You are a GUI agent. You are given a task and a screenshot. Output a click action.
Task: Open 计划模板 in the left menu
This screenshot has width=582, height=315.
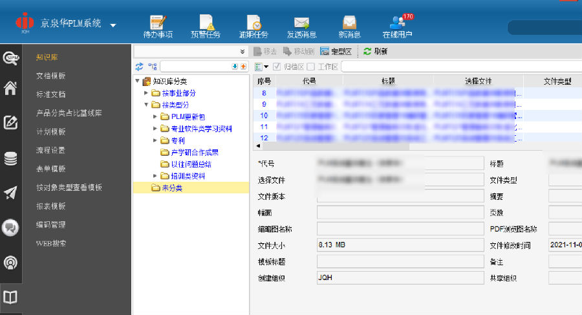tap(51, 131)
